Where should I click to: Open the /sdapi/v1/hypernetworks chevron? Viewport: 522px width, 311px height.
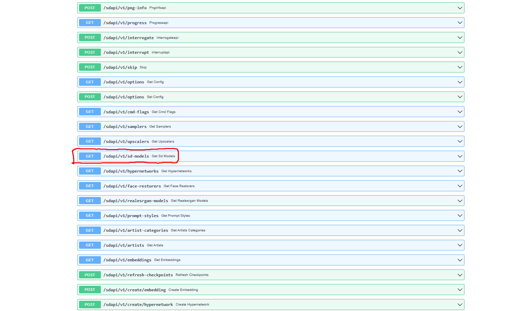[460, 171]
